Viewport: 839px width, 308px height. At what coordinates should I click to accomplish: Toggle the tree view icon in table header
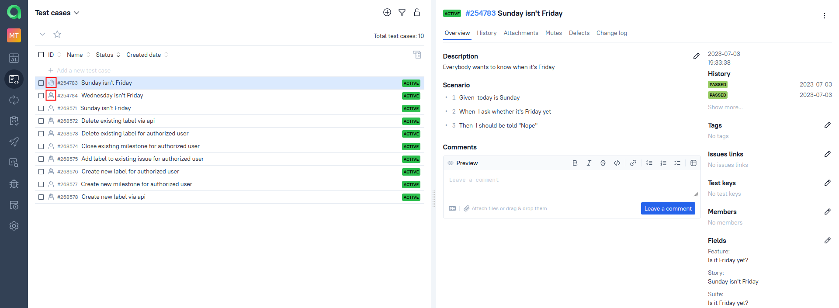417,55
